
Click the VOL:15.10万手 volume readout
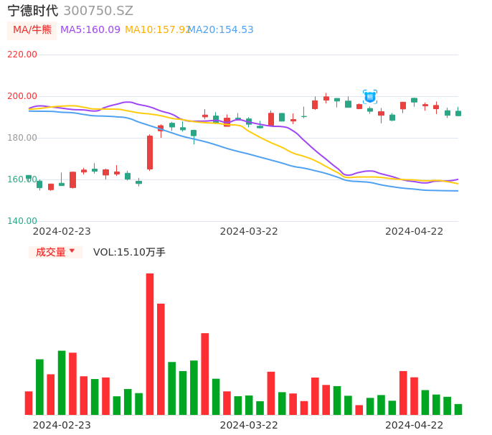pyautogui.click(x=129, y=252)
